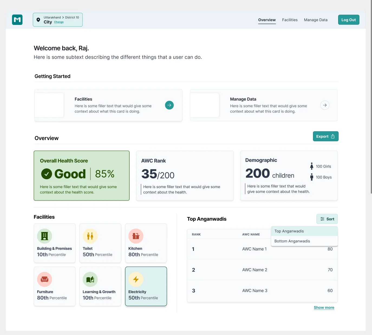Click the Building & Premises 10th Percentile text

coord(51,255)
